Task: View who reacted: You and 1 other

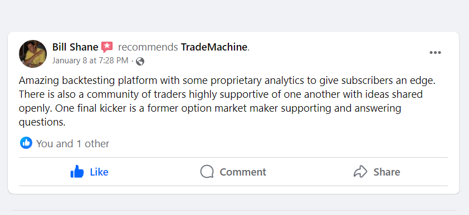Action: coord(72,144)
